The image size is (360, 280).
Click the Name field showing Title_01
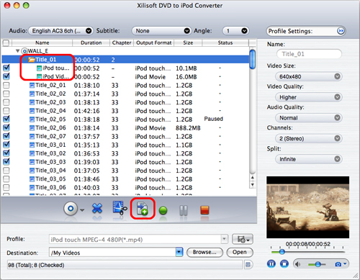pyautogui.click(x=309, y=54)
